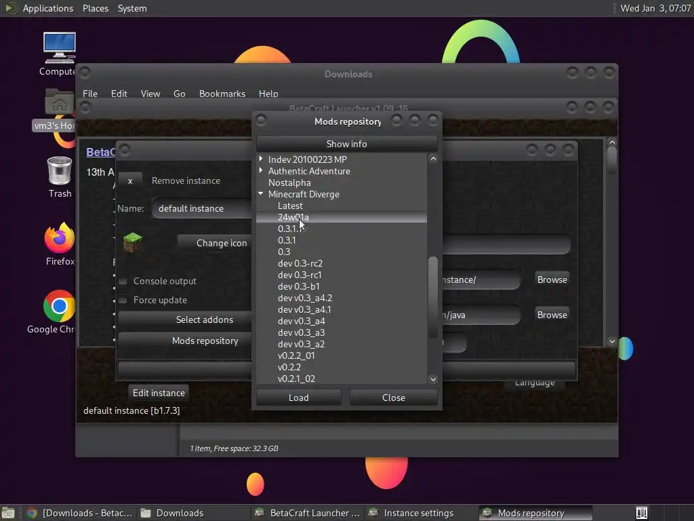Click the Select addons button
The height and width of the screenshot is (521, 694).
186,320
